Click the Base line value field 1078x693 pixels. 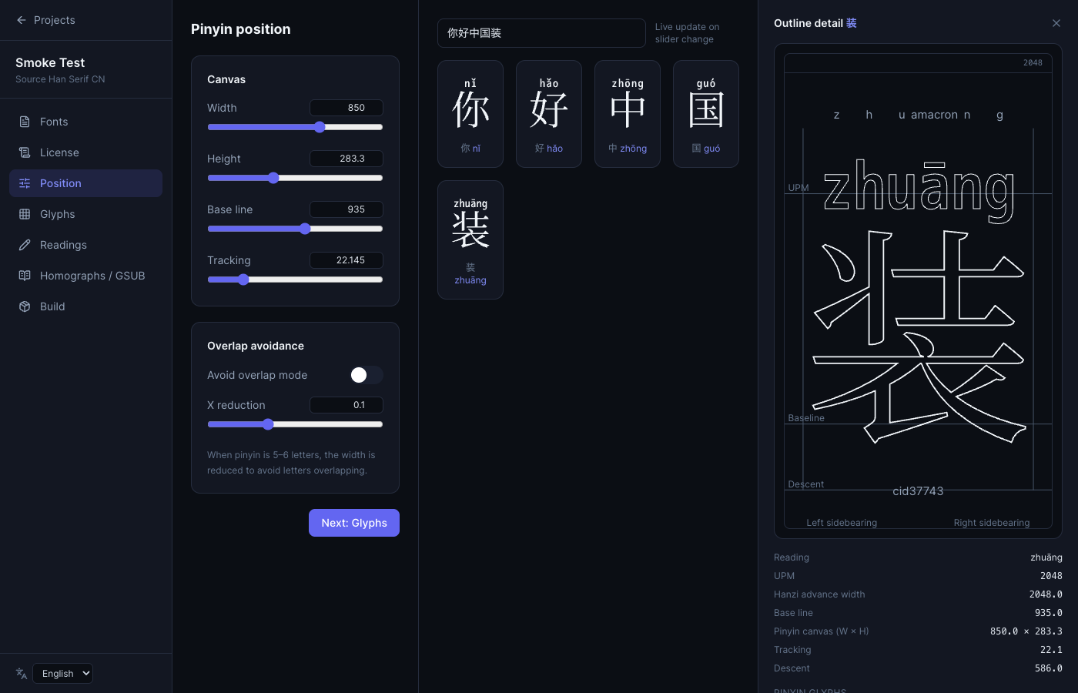coord(346,209)
